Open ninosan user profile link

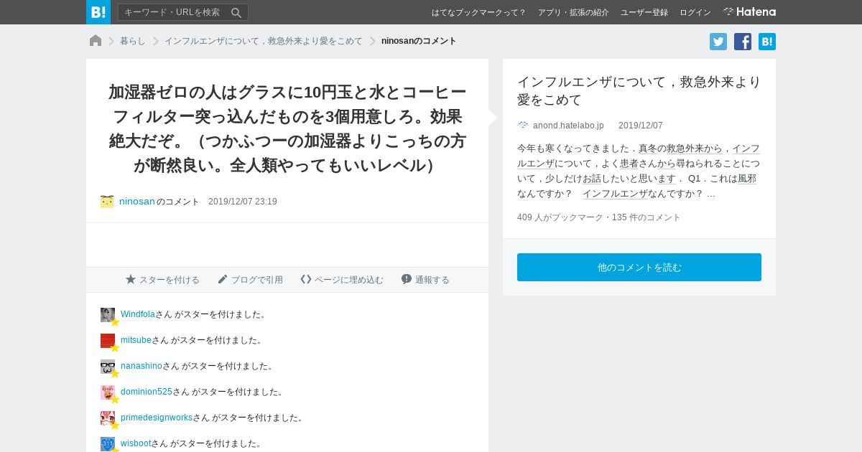[137, 202]
